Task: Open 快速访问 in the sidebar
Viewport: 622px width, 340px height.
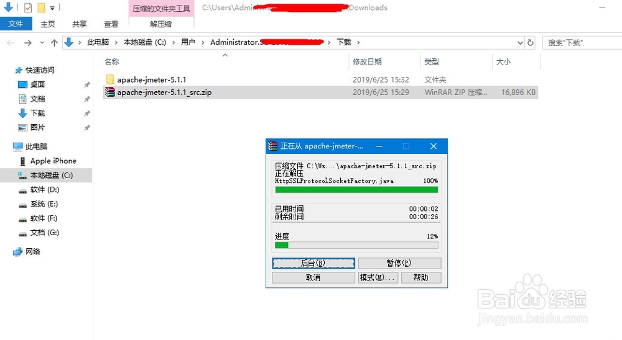Action: (40, 70)
